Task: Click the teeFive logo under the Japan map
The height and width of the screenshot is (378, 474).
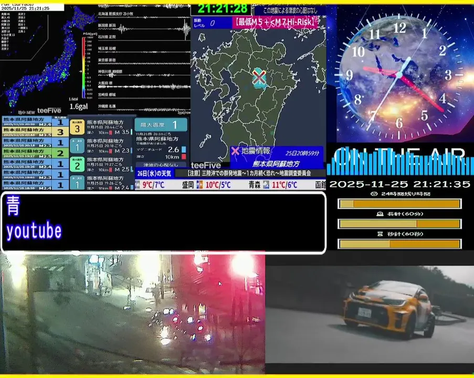Action: pyautogui.click(x=49, y=111)
